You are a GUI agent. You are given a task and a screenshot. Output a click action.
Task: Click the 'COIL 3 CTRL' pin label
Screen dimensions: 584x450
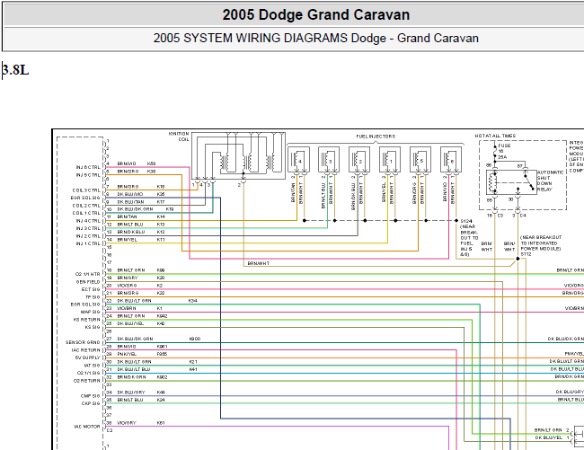pyautogui.click(x=86, y=190)
